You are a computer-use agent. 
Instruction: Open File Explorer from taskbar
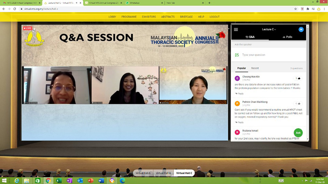click(x=27, y=181)
